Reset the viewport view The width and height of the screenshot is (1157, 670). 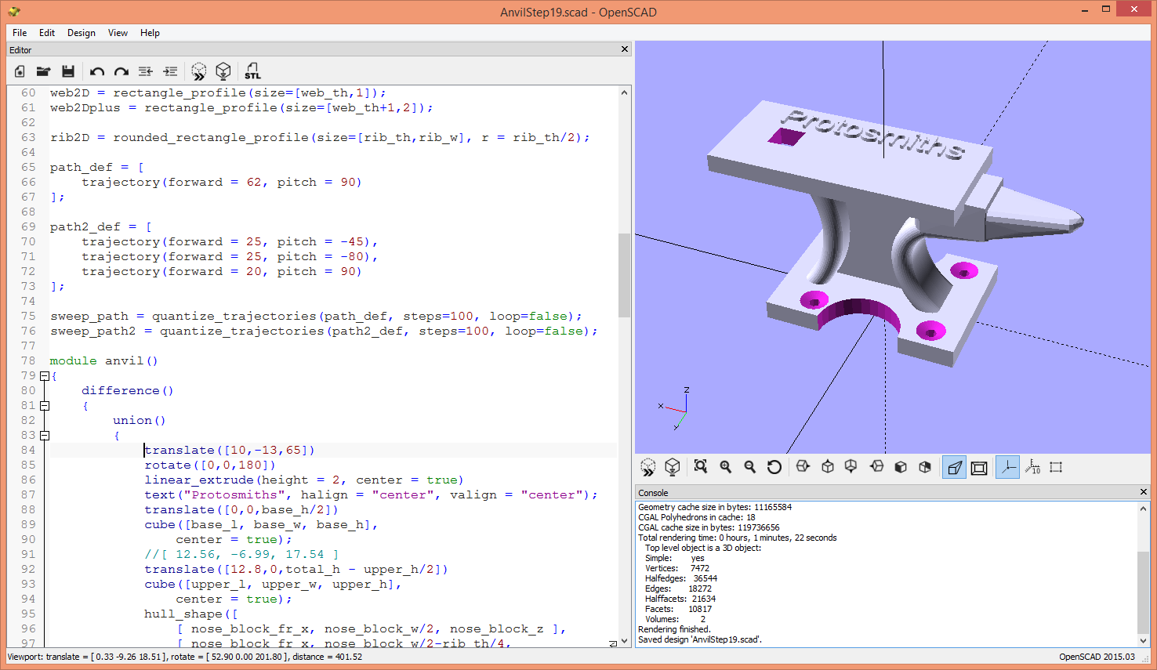pos(774,466)
